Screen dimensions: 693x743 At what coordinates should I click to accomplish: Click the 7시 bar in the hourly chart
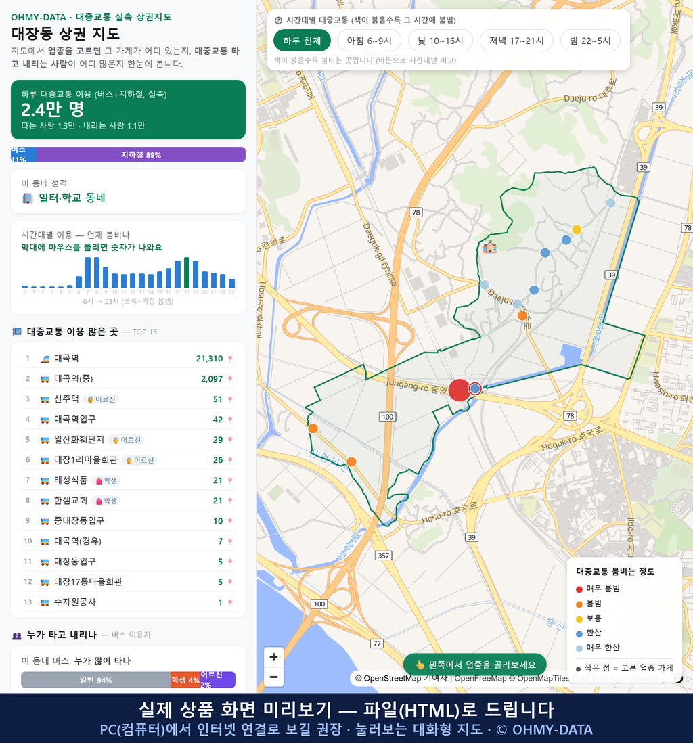point(88,273)
